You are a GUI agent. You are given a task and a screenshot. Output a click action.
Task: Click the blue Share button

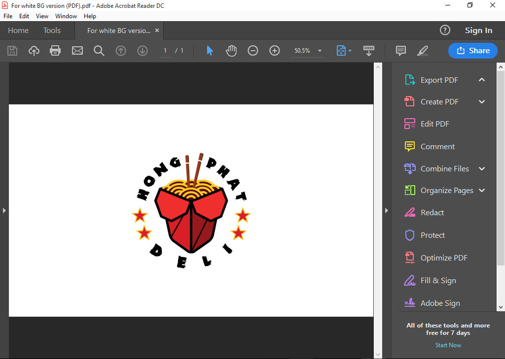click(472, 51)
